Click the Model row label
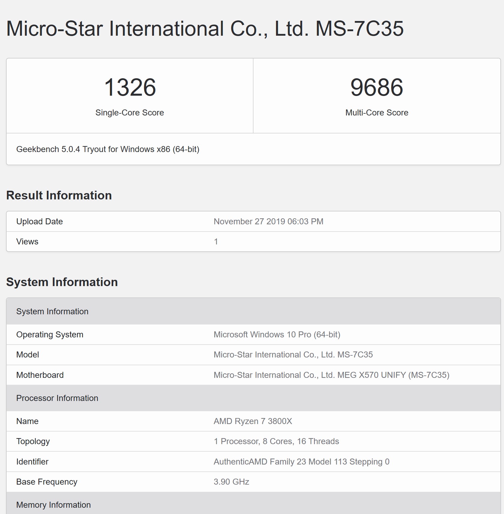Image resolution: width=504 pixels, height=514 pixels. [x=28, y=355]
